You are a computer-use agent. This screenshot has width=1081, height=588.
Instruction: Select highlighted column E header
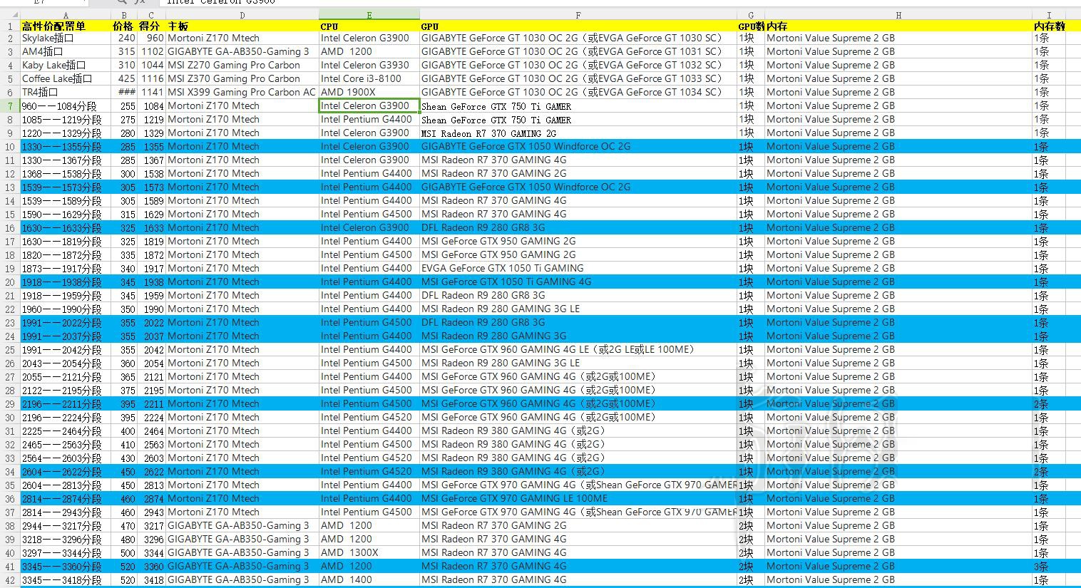(369, 15)
